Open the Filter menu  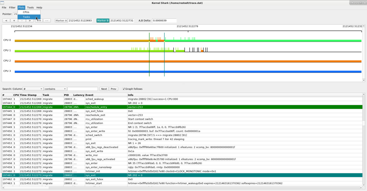[x=12, y=7]
